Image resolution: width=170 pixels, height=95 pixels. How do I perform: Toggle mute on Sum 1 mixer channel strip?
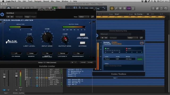click(4, 90)
